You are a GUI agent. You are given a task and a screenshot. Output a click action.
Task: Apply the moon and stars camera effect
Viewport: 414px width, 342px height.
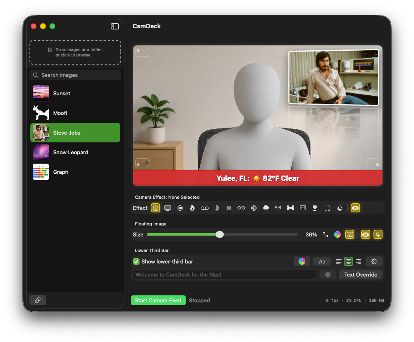point(340,208)
